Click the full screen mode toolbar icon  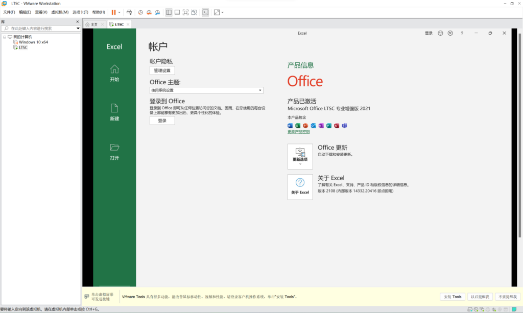pyautogui.click(x=185, y=12)
